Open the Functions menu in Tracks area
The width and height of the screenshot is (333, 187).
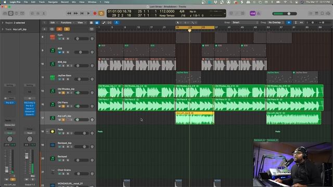click(x=67, y=22)
